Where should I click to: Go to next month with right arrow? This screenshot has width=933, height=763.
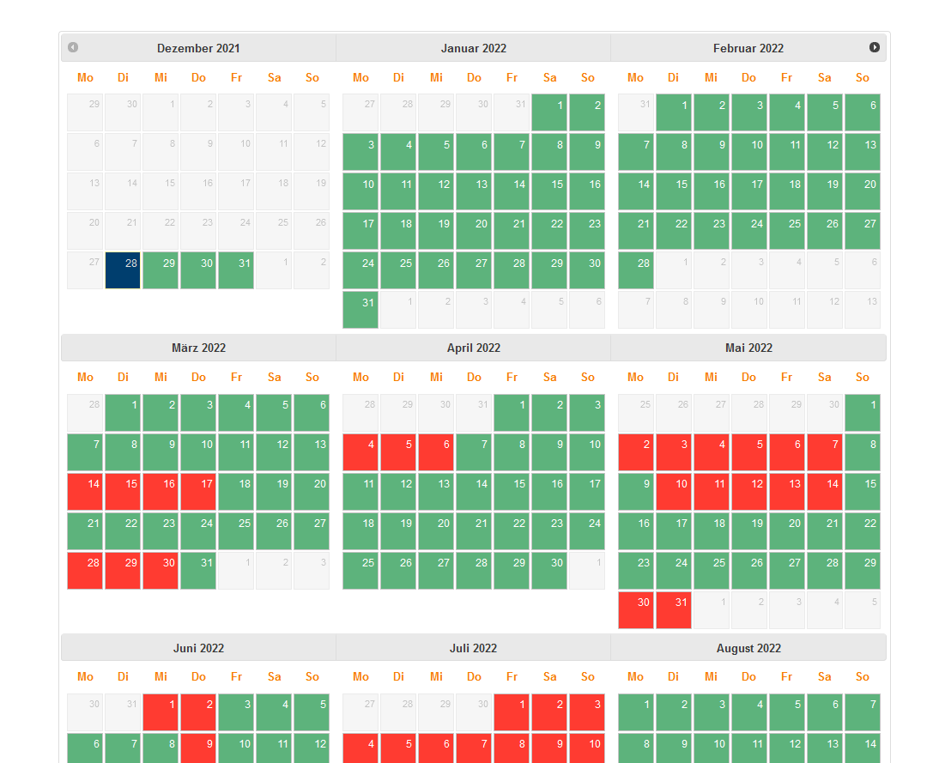click(874, 47)
